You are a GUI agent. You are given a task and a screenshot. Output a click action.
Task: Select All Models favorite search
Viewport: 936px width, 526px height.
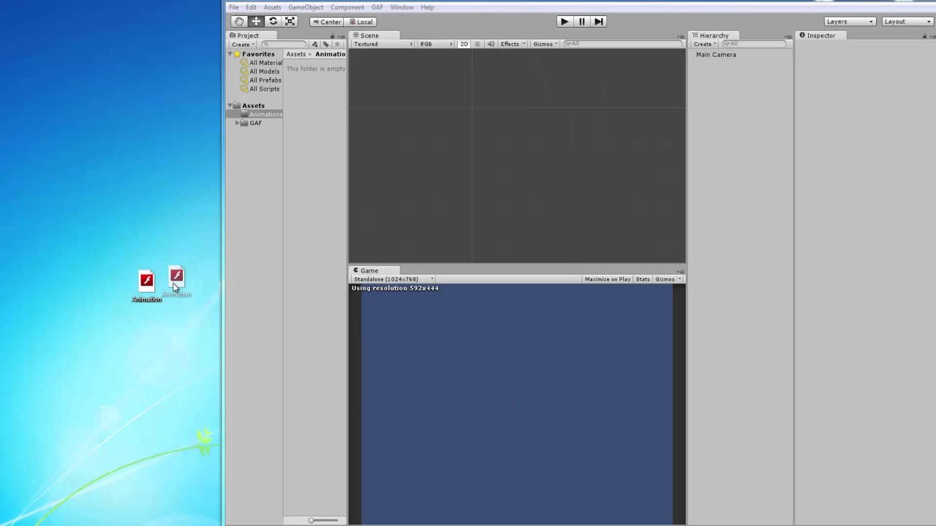(x=260, y=72)
